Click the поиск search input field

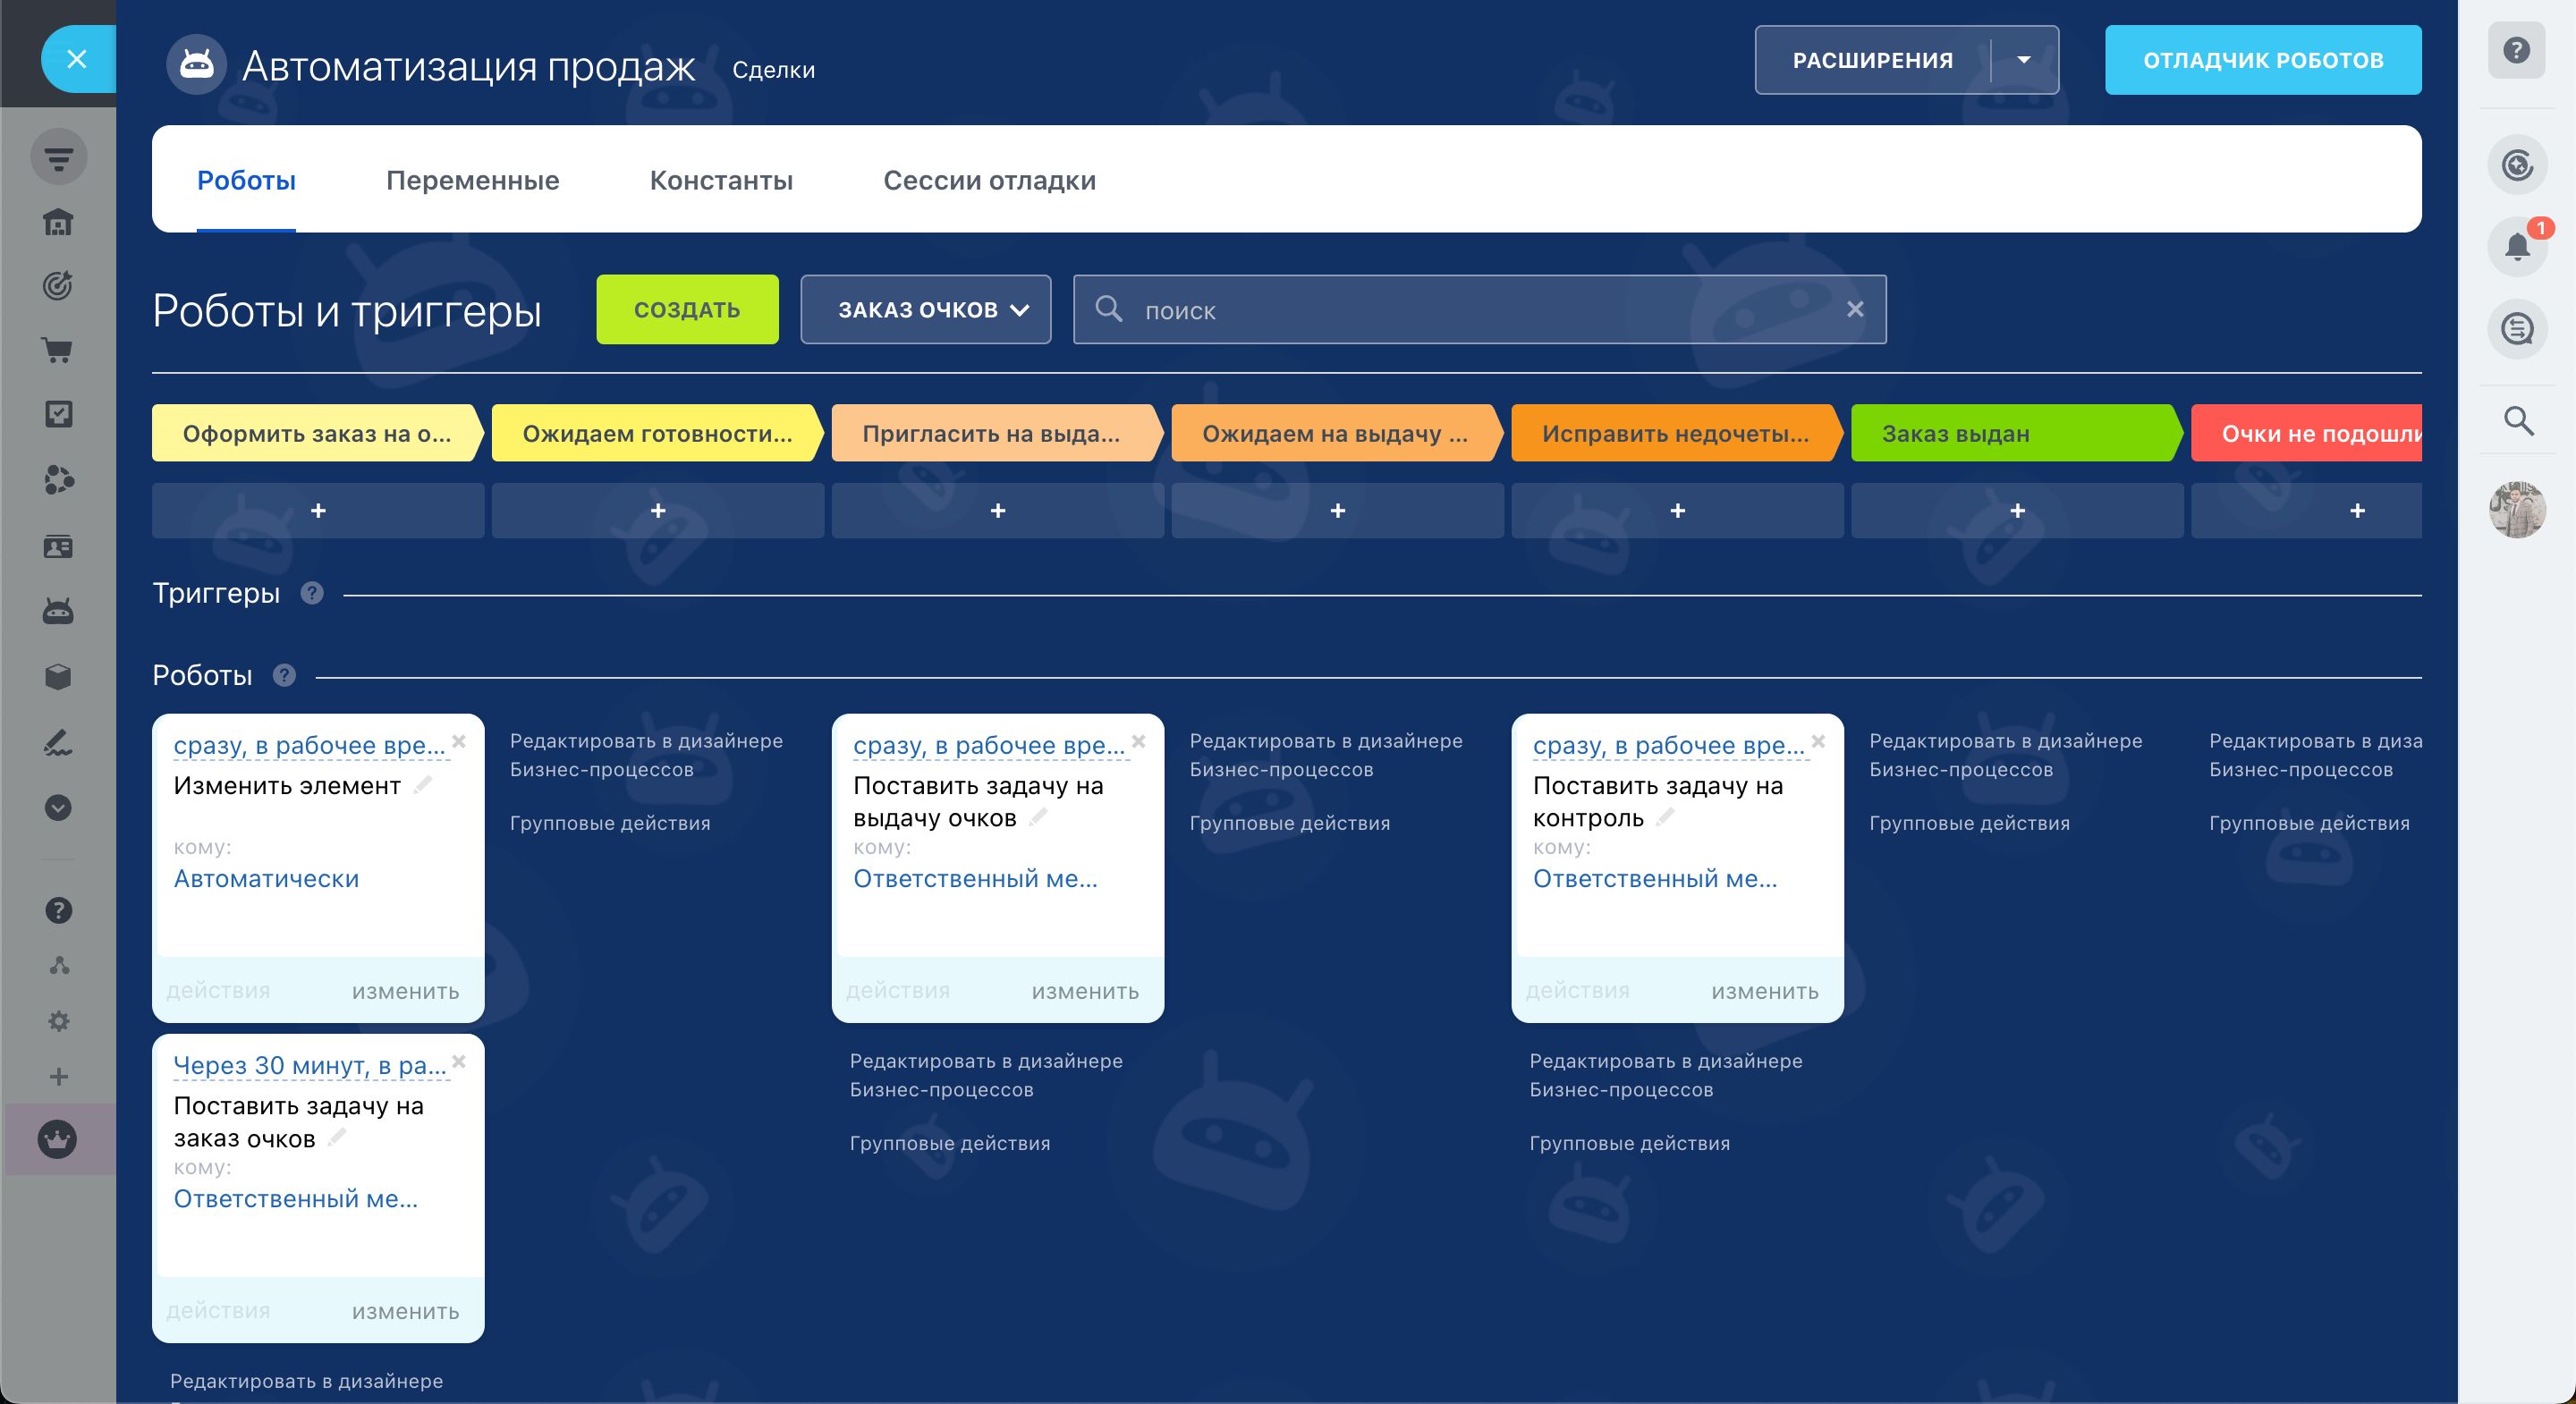1480,310
